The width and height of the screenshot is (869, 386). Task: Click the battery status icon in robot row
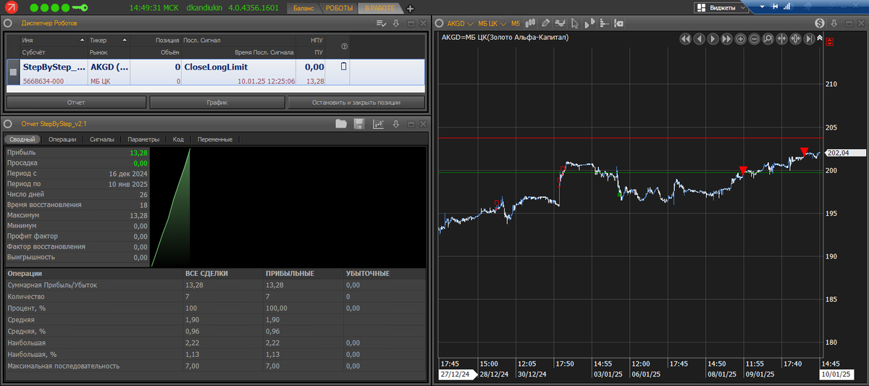(344, 67)
